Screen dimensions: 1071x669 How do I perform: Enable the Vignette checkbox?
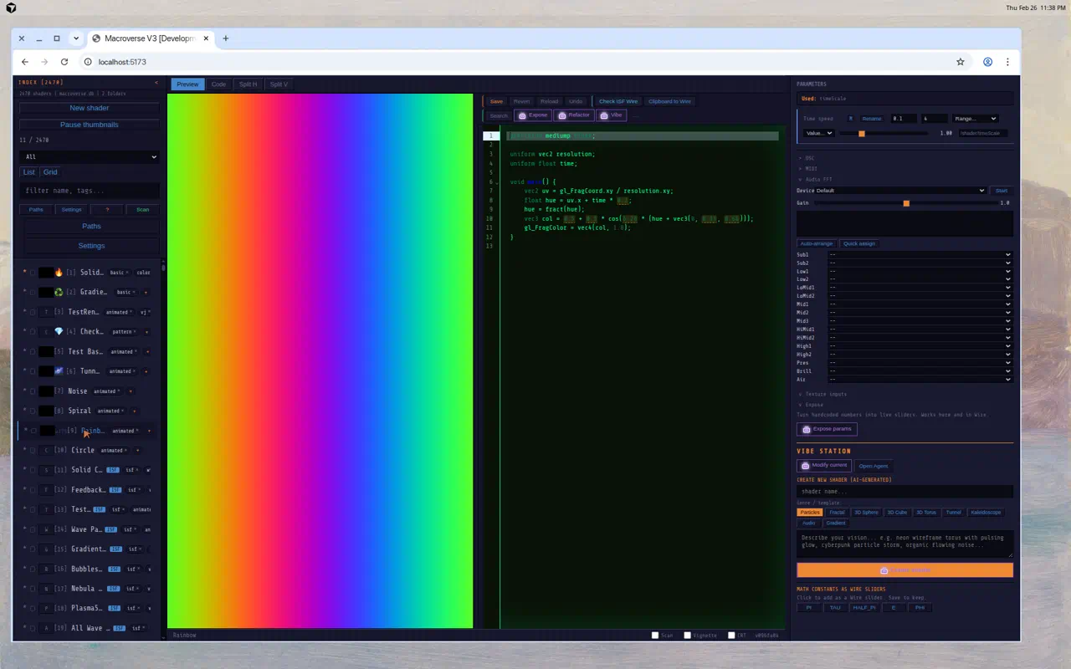click(x=688, y=636)
